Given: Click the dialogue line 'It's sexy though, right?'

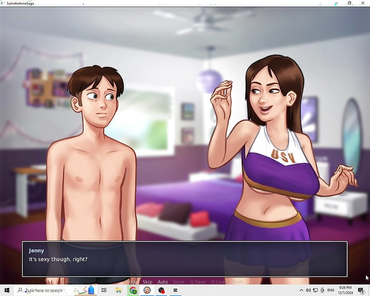Looking at the screenshot, I should (x=58, y=259).
